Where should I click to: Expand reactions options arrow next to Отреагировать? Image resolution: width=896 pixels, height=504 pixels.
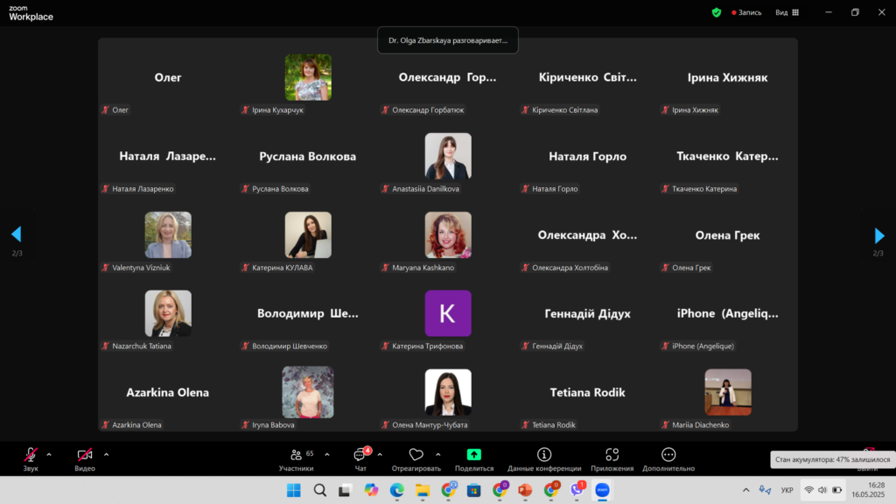tap(438, 455)
